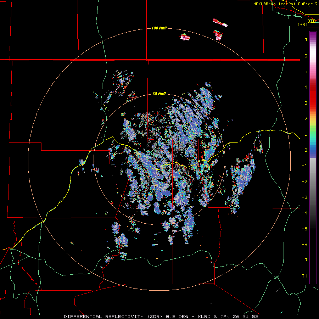Click the "-2" value on the color scale
The width and height of the screenshot is (319, 319).
[304, 182]
